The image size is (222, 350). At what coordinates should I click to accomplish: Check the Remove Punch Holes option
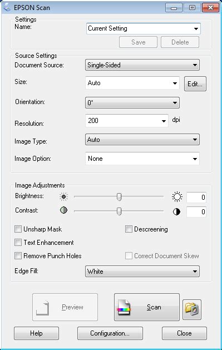(x=18, y=256)
